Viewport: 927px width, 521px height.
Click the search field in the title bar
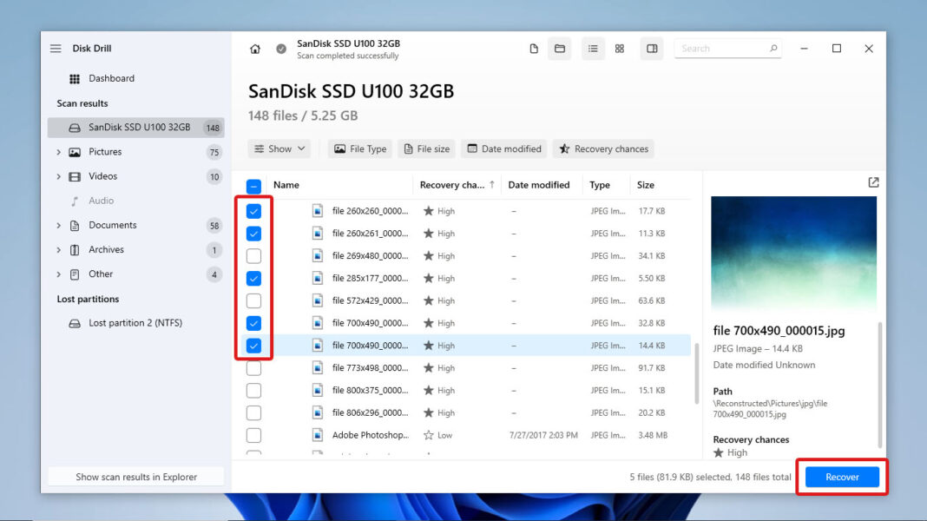tap(727, 48)
